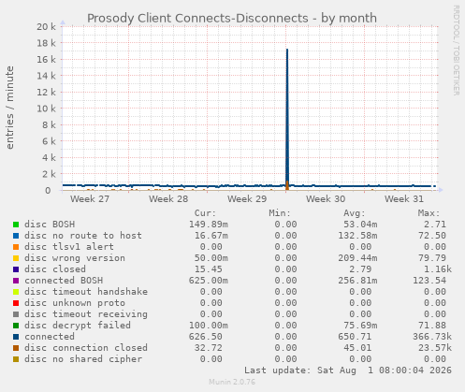Select the 'disc timeout handshake' label
Screen dimensions: 465x392
(86, 292)
